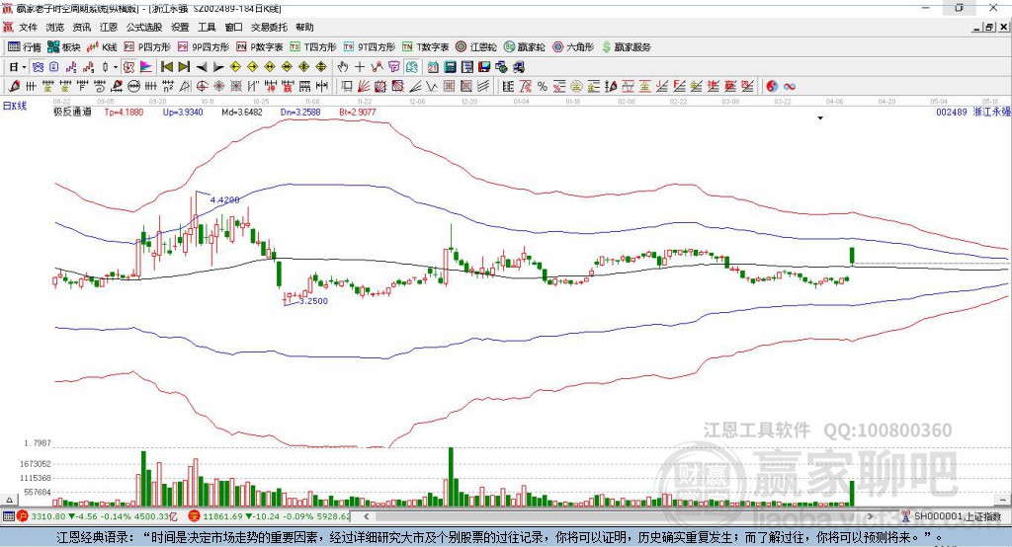Screen dimensions: 1012x547
Task: Open the 资讯 menu
Action: (81, 27)
